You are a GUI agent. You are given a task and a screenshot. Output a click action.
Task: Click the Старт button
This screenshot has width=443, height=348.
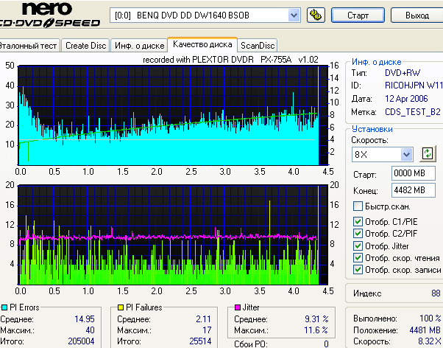(x=358, y=15)
